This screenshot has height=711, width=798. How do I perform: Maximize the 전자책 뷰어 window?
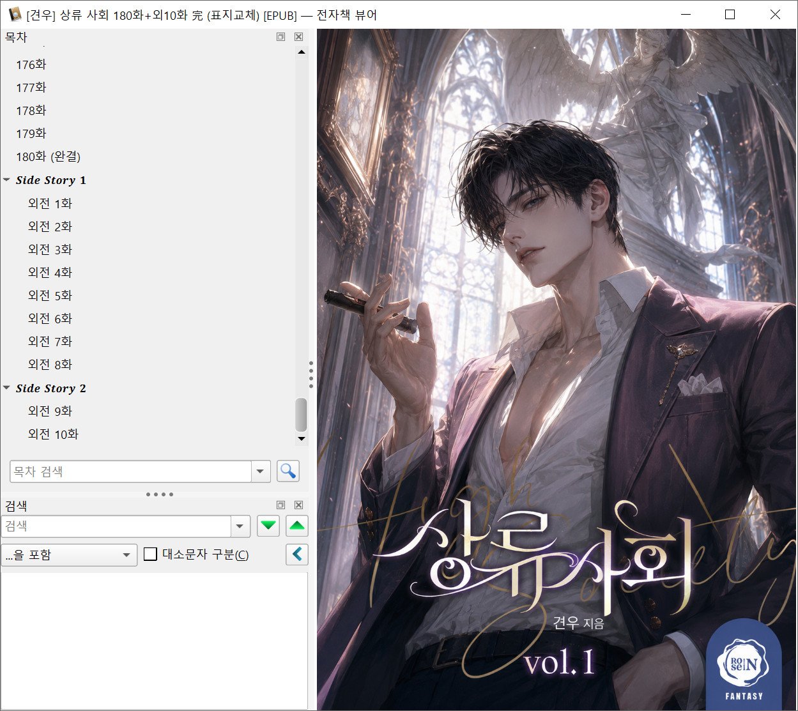pyautogui.click(x=730, y=14)
